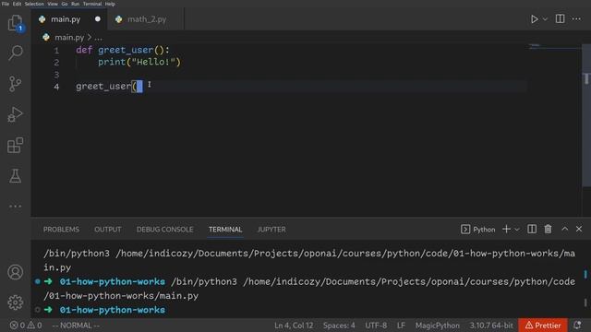This screenshot has width=591, height=332.
Task: Expand the run options dropdown arrow
Action: point(545,18)
